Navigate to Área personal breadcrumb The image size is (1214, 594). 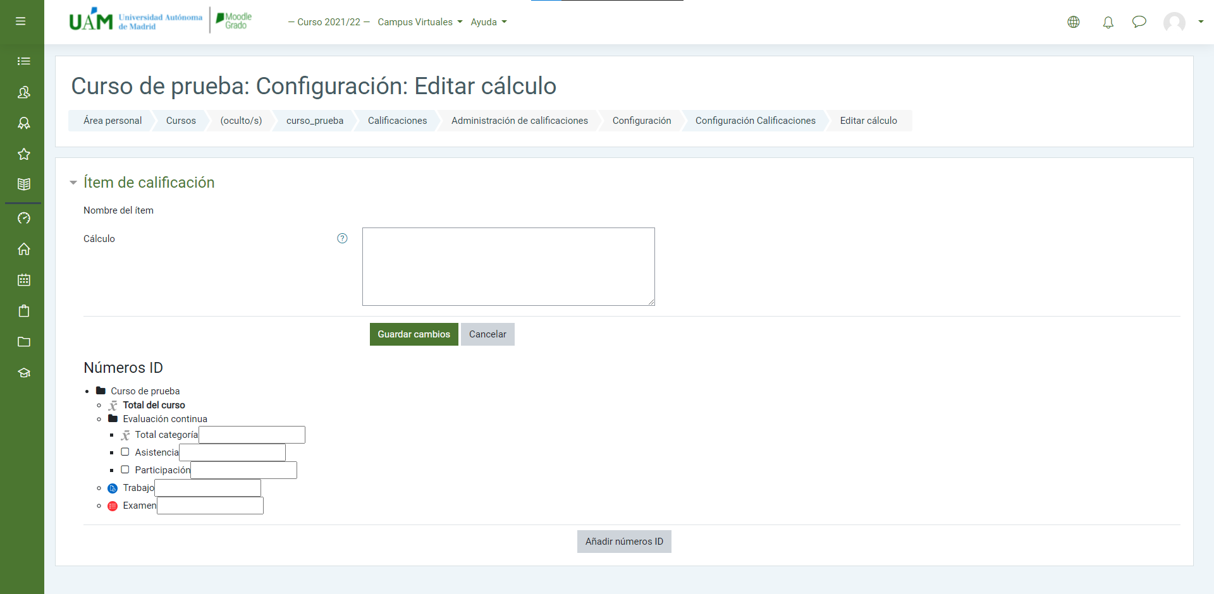(113, 121)
